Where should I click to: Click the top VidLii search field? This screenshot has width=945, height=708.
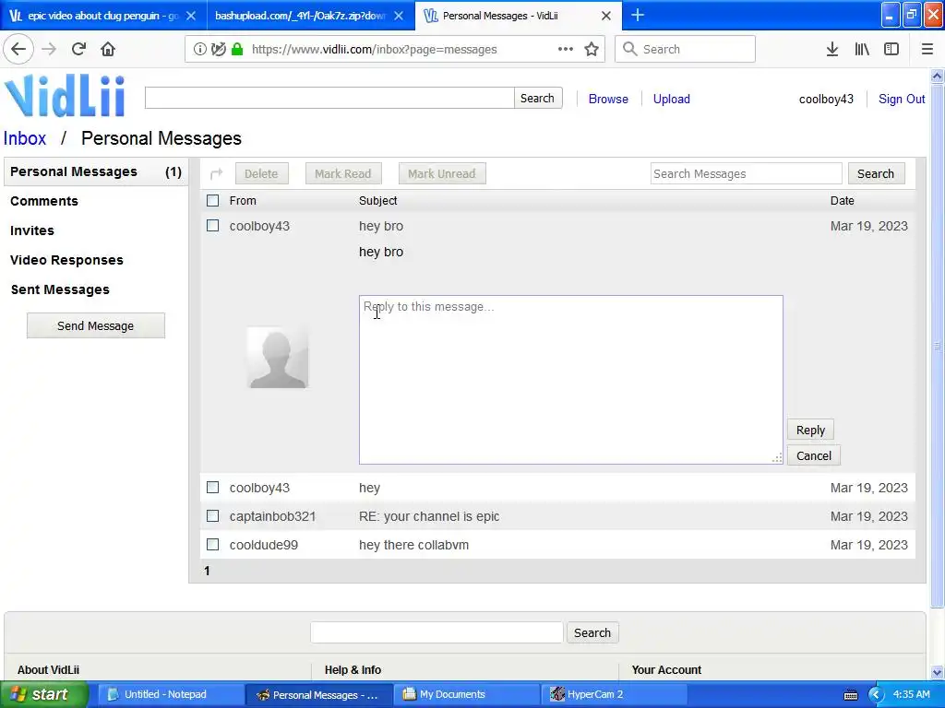click(329, 98)
